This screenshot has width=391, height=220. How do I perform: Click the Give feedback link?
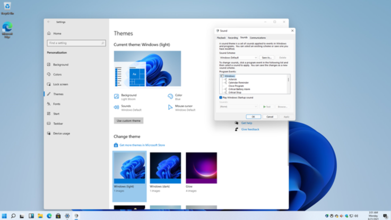[250, 129]
